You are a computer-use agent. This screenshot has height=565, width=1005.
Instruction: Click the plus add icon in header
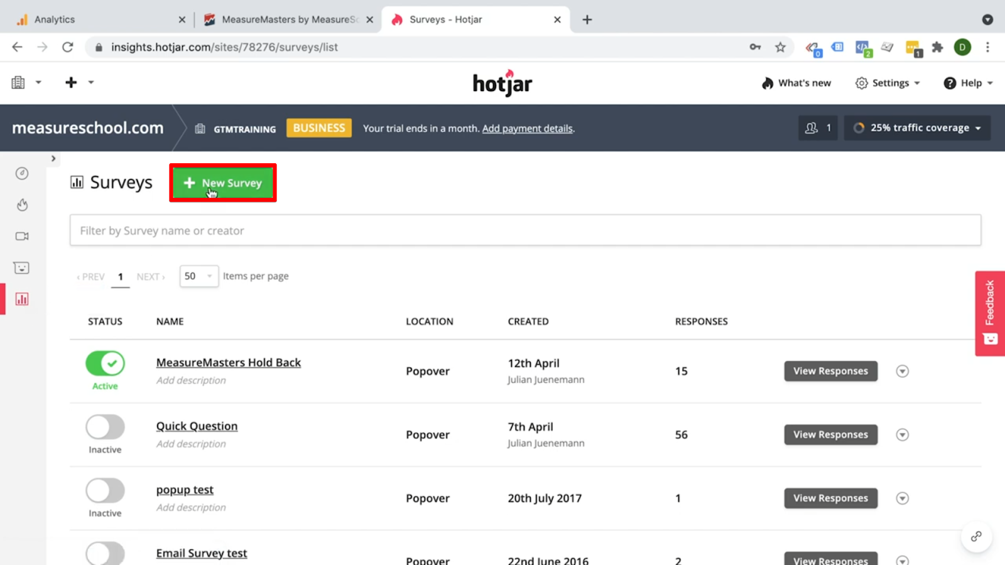(71, 82)
